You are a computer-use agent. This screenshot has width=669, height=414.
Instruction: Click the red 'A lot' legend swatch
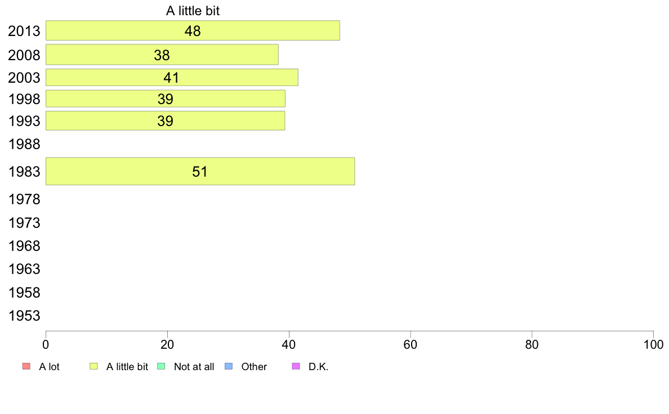(26, 366)
